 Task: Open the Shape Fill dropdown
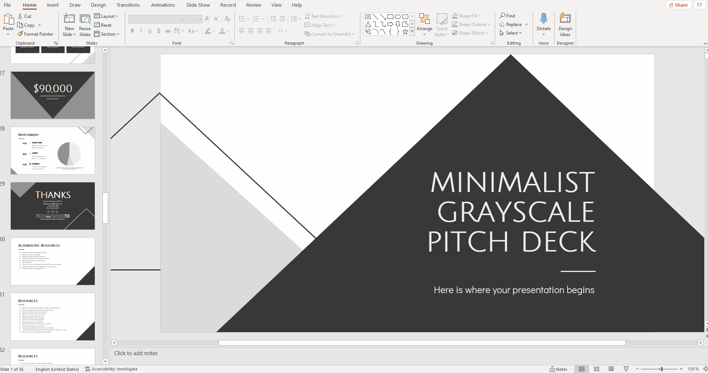click(467, 16)
